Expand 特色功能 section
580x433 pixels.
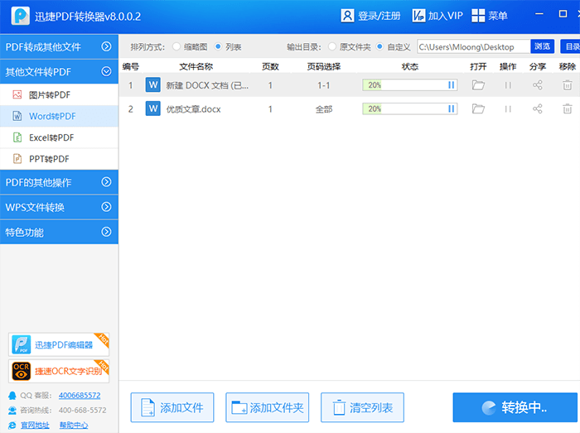59,232
